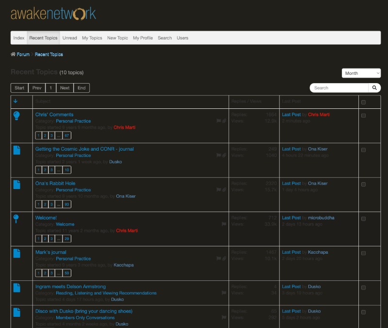
Task: Click the lightbulb icon beside Chris' Comments
Action: point(16,116)
